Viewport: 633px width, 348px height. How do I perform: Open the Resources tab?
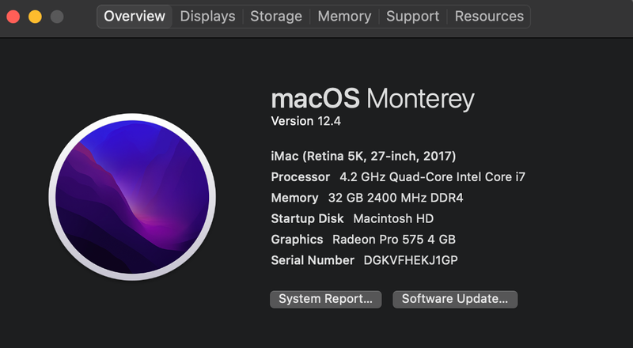(x=489, y=16)
